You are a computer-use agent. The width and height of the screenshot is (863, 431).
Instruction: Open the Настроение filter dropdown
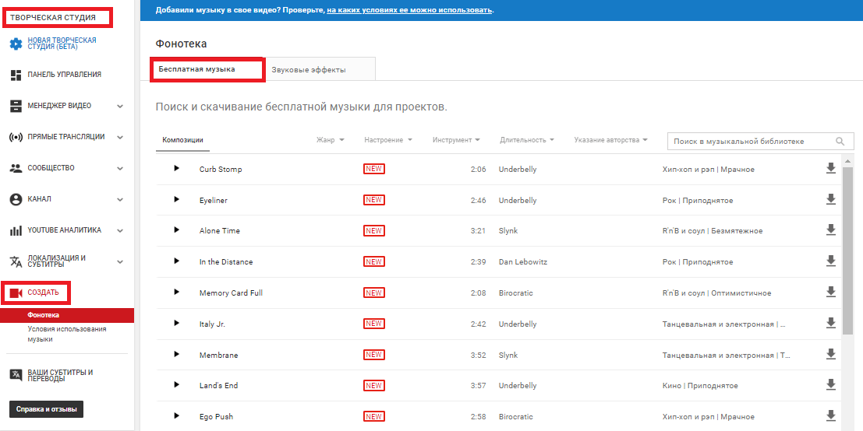pos(388,140)
